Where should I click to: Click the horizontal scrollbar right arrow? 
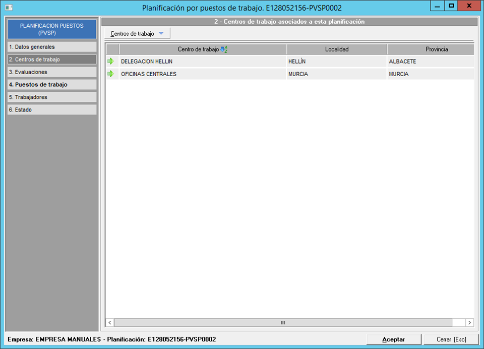pyautogui.click(x=469, y=323)
